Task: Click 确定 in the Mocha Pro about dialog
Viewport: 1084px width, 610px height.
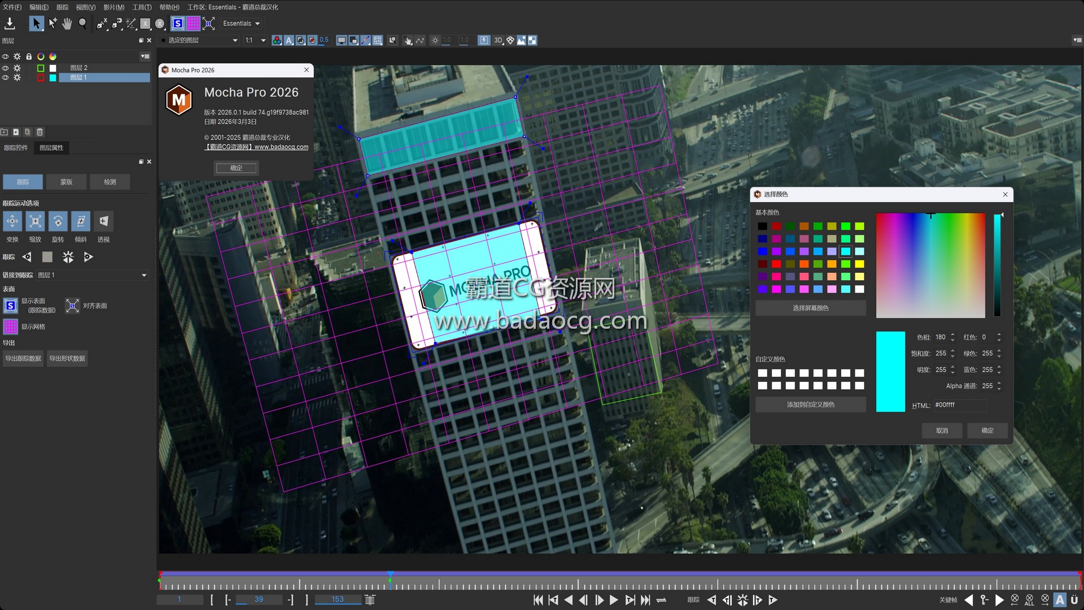Action: click(236, 168)
